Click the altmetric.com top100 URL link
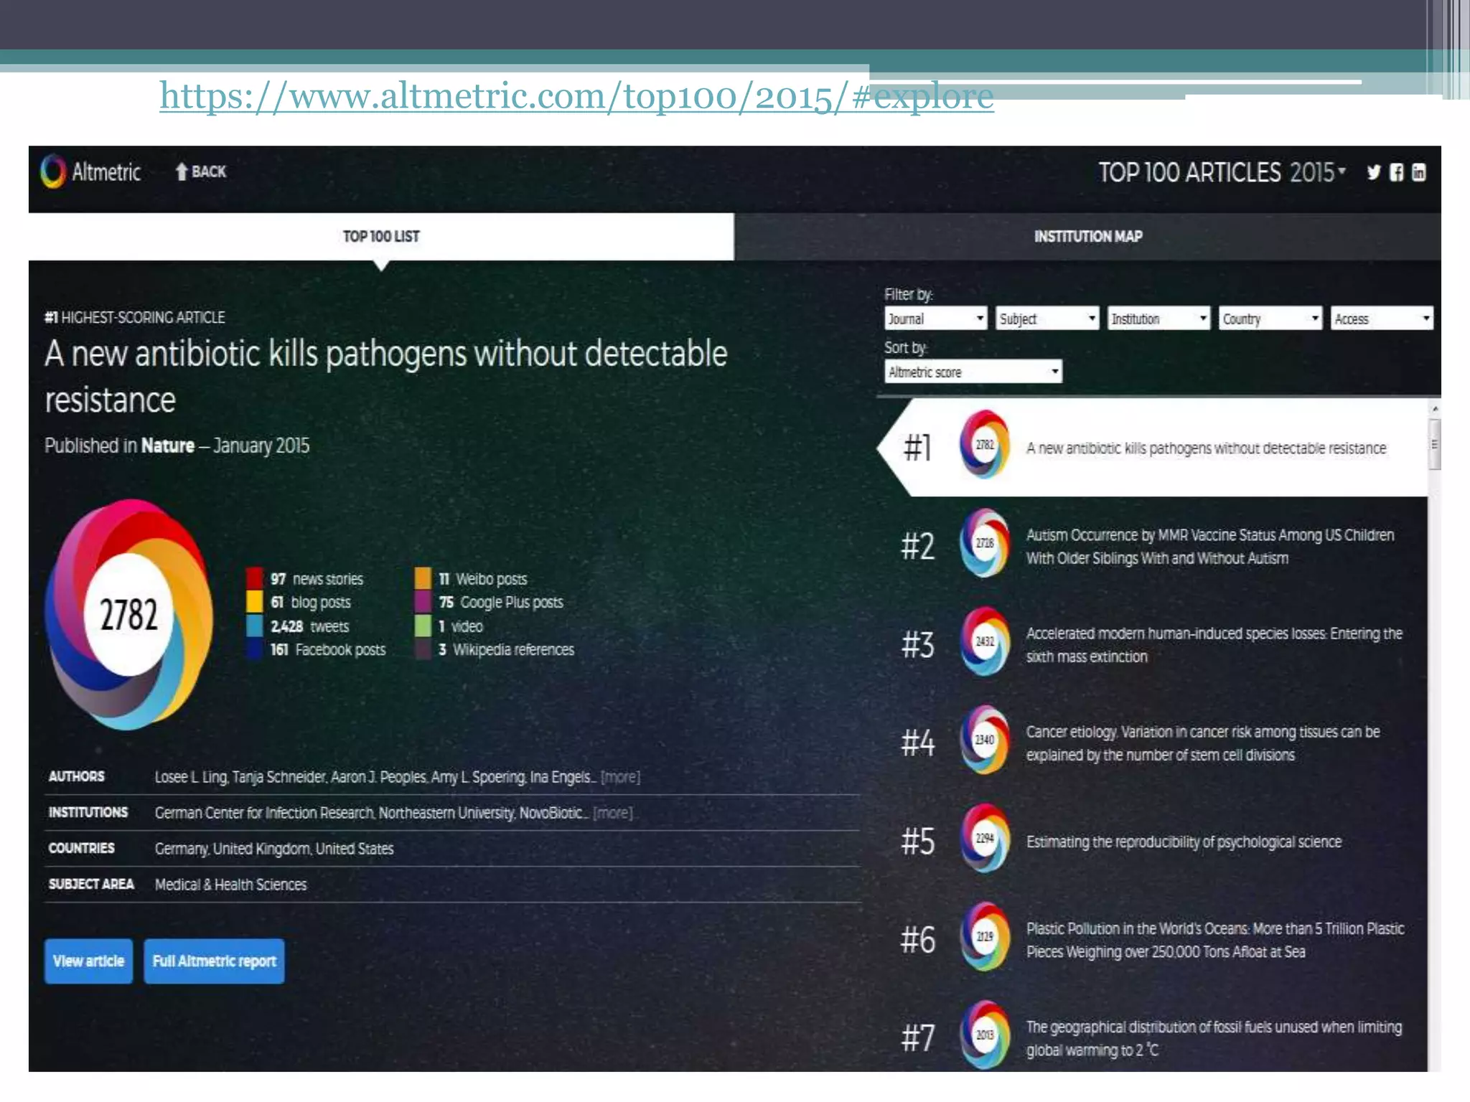1470x1102 pixels. click(576, 96)
